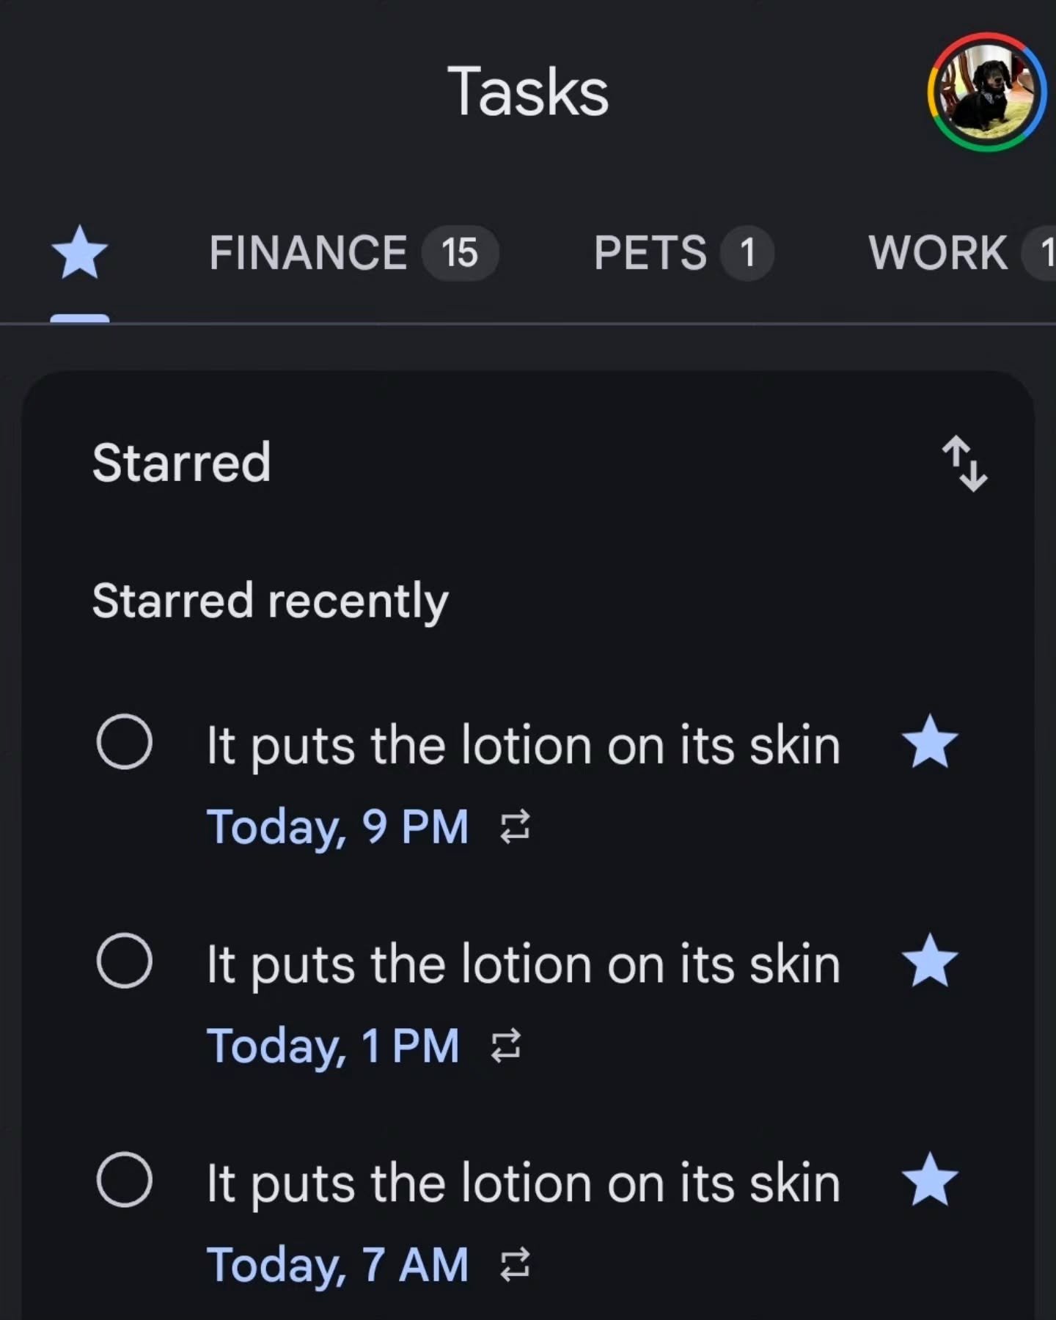Open the Today, 7 AM due date
1056x1320 pixels.
[x=337, y=1266]
